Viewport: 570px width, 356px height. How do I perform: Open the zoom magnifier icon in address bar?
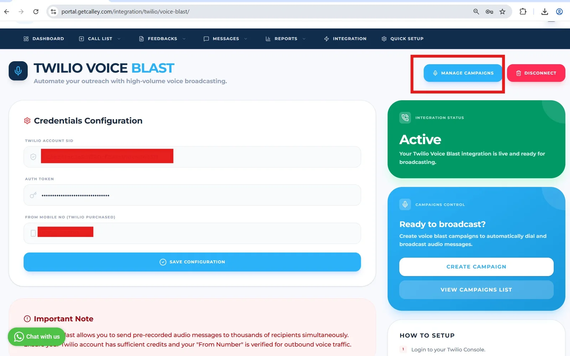(x=476, y=12)
